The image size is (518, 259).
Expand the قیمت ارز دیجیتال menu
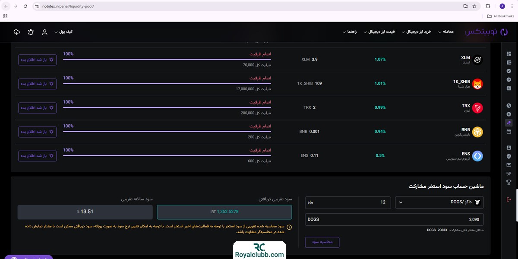[379, 32]
